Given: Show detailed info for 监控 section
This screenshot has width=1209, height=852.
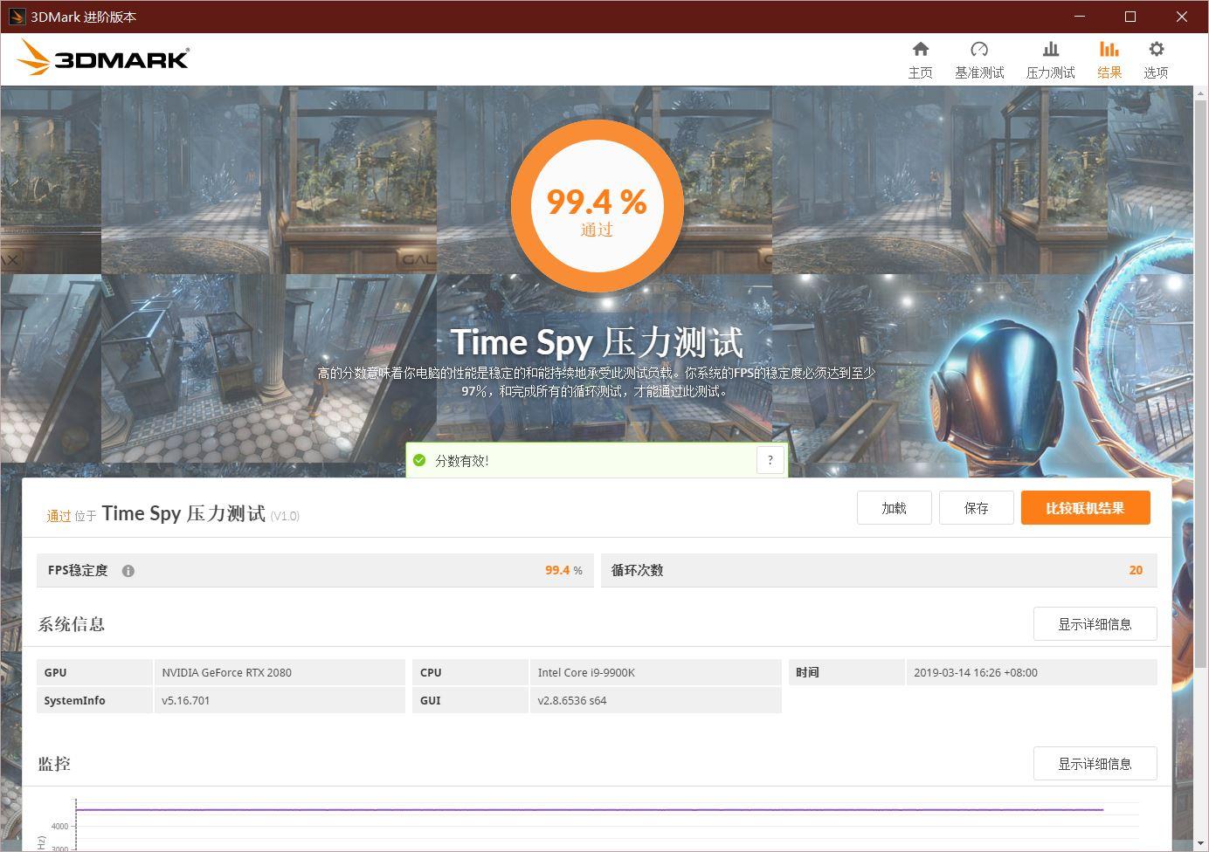Looking at the screenshot, I should pyautogui.click(x=1095, y=764).
